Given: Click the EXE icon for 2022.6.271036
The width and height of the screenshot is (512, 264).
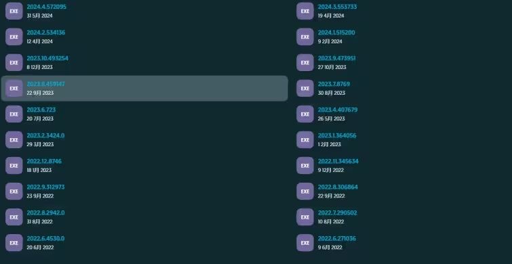Looking at the screenshot, I should click(305, 243).
